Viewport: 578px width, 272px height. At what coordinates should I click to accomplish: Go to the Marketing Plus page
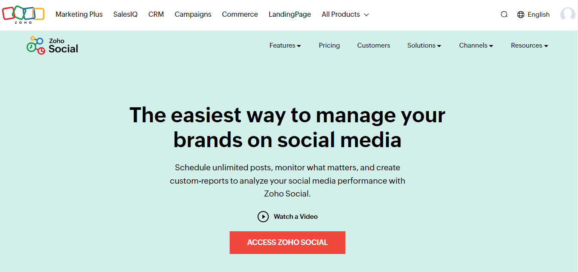coord(79,14)
